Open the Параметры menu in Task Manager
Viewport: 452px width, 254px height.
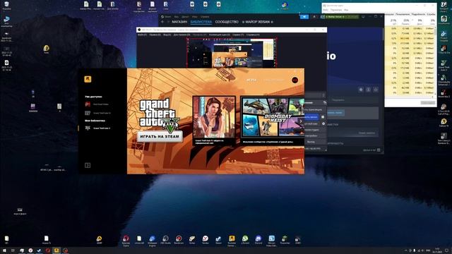coord(336,10)
